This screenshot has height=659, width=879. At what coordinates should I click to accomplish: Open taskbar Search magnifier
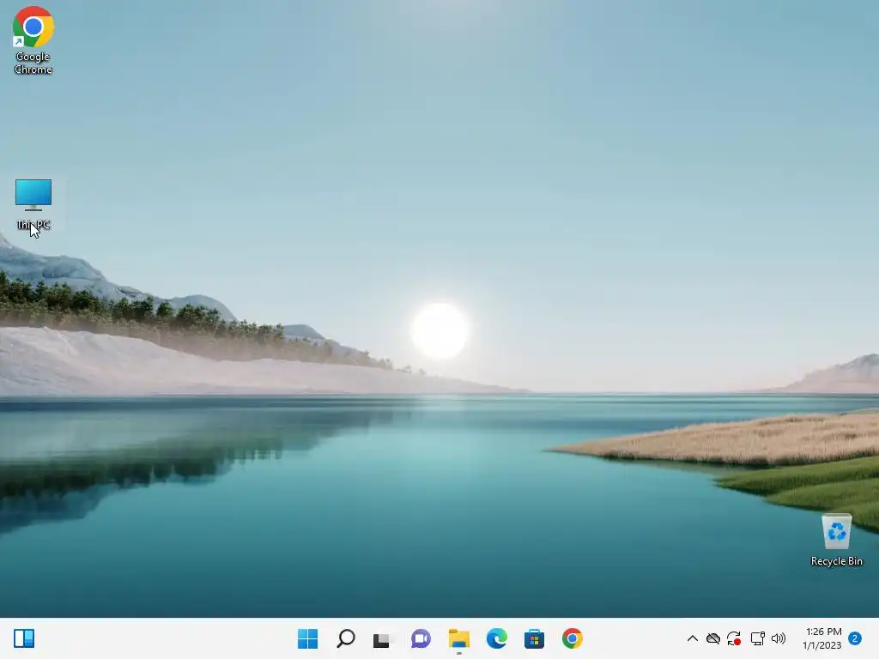tap(345, 638)
